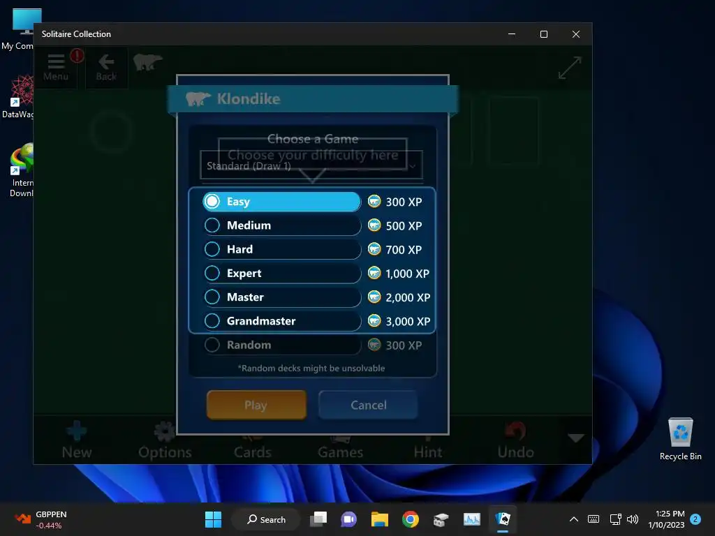Click Klondike polar bear header icon
This screenshot has width=715, height=536.
coord(198,98)
